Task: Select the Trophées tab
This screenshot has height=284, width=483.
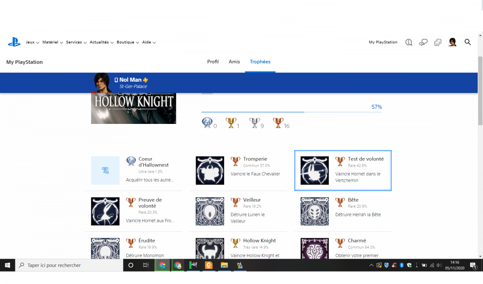Action: click(x=260, y=62)
